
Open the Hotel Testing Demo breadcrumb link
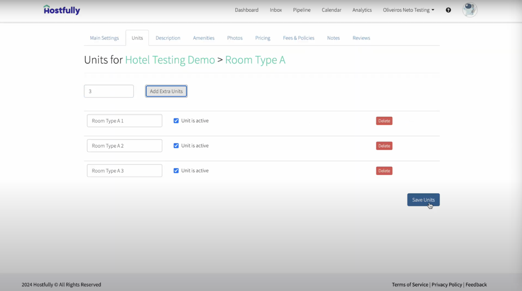point(170,60)
